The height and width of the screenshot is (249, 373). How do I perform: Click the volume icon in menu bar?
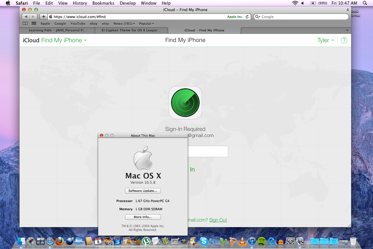[x=302, y=3]
